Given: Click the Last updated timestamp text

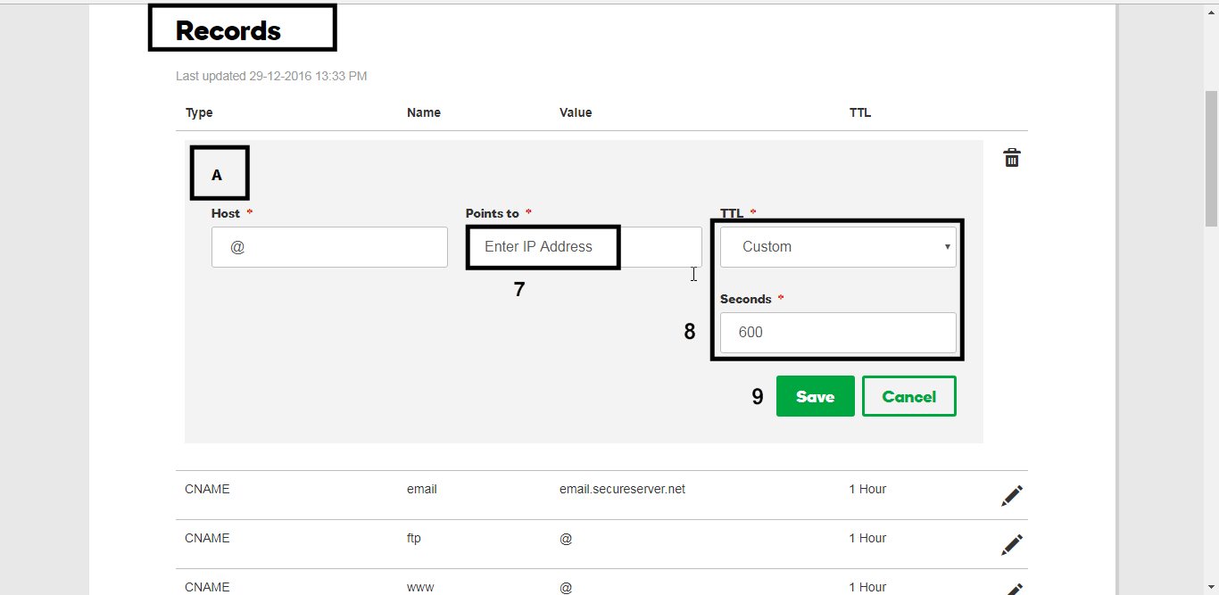Looking at the screenshot, I should 271,76.
